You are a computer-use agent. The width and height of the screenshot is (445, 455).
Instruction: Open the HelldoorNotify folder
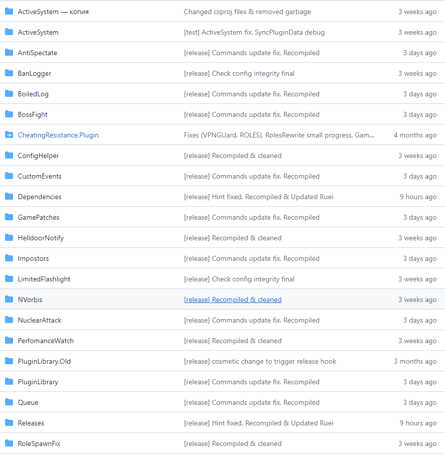(41, 238)
